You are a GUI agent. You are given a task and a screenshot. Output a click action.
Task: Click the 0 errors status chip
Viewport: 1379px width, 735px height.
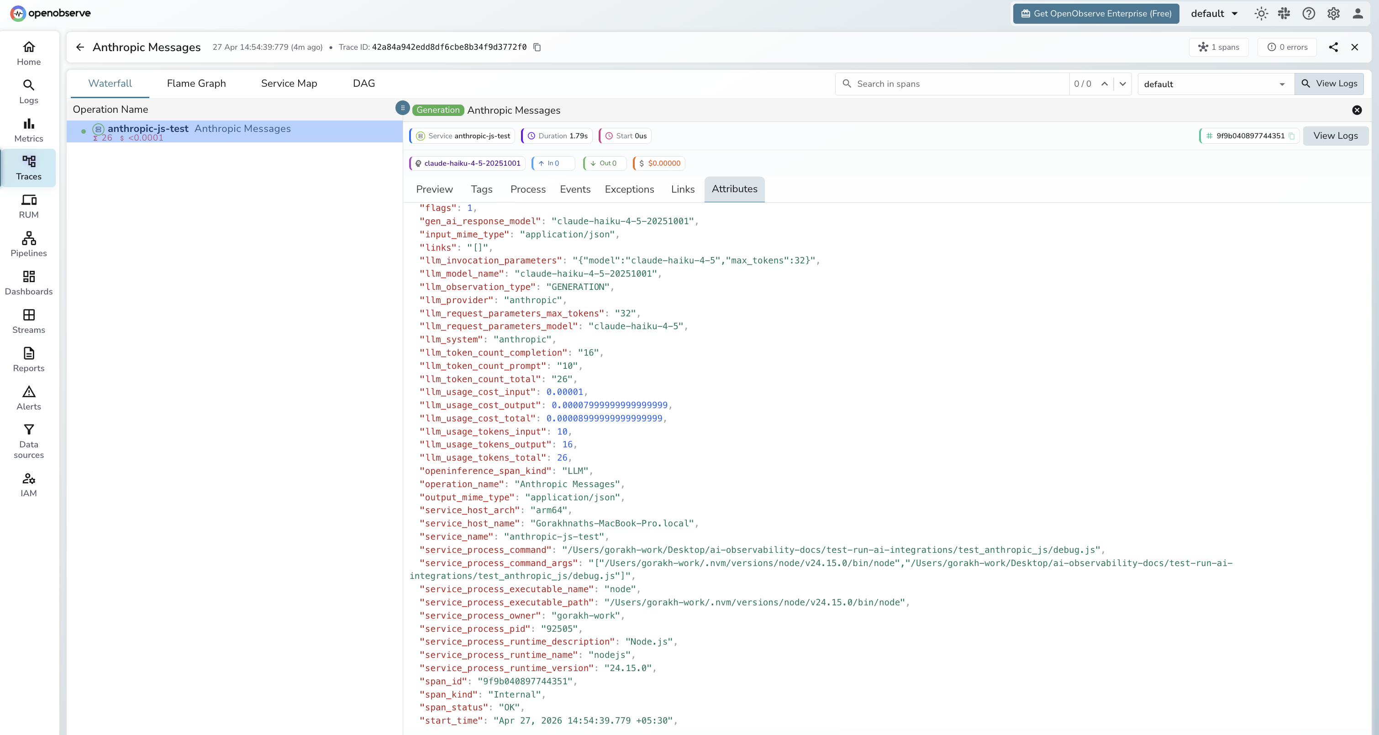click(1287, 47)
